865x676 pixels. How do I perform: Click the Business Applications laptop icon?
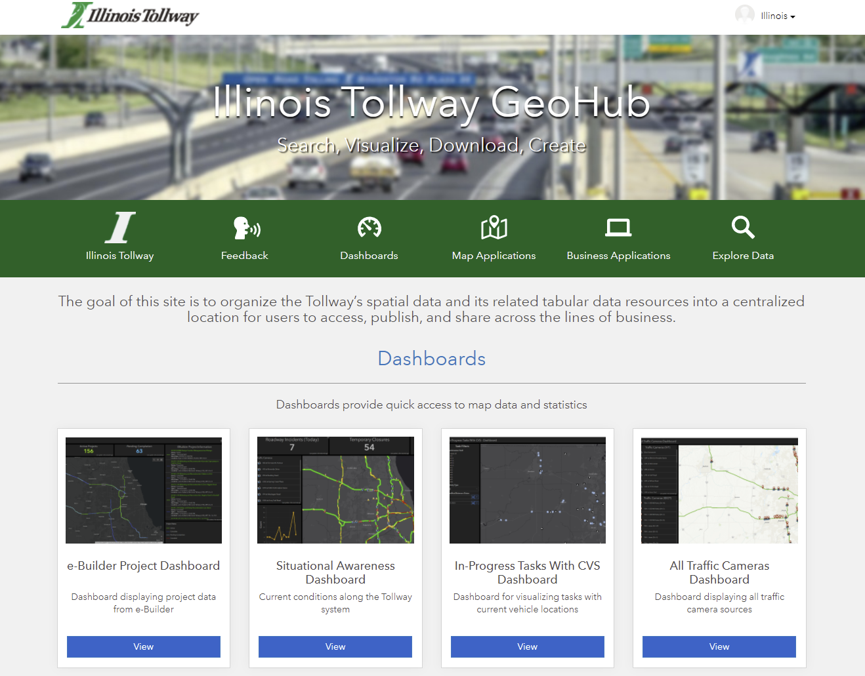[x=618, y=228]
